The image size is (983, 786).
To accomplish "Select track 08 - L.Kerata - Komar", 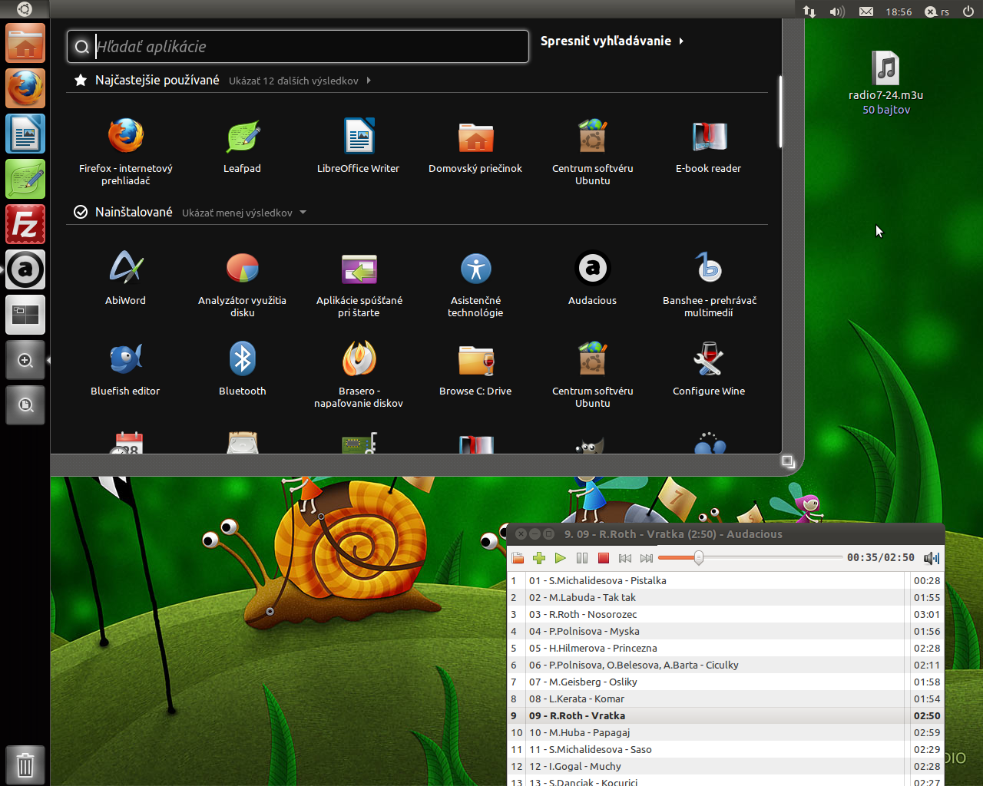I will tap(726, 698).
